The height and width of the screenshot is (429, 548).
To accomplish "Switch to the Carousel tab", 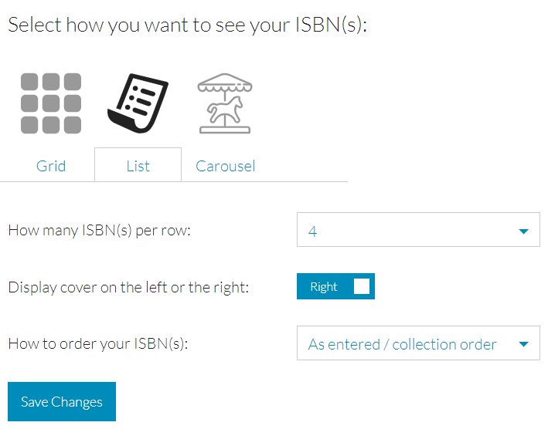I will [226, 166].
